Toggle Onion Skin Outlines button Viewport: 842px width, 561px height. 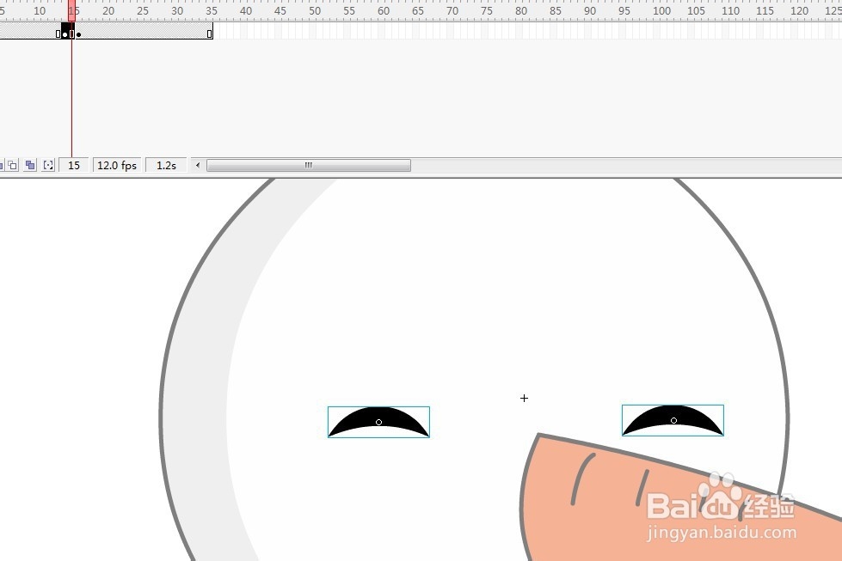click(12, 165)
